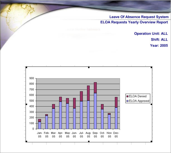Click the left-middle chart resize handle
This screenshot has width=171, height=153.
coord(26,104)
